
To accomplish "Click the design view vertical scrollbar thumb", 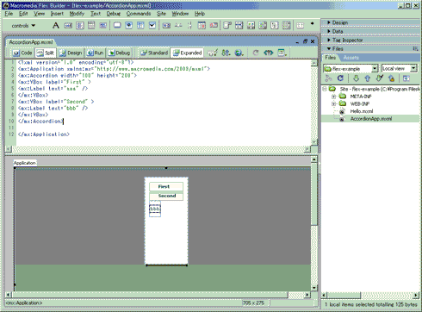I will [314, 194].
